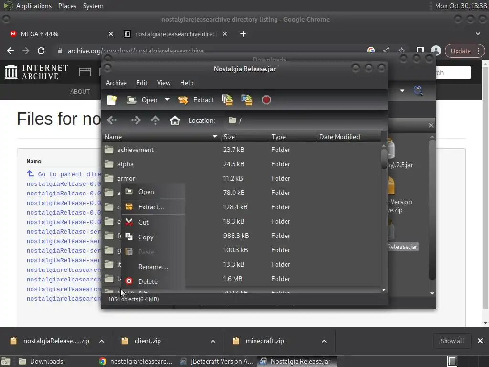Open the Edit menu
The height and width of the screenshot is (367, 489).
[x=141, y=83]
